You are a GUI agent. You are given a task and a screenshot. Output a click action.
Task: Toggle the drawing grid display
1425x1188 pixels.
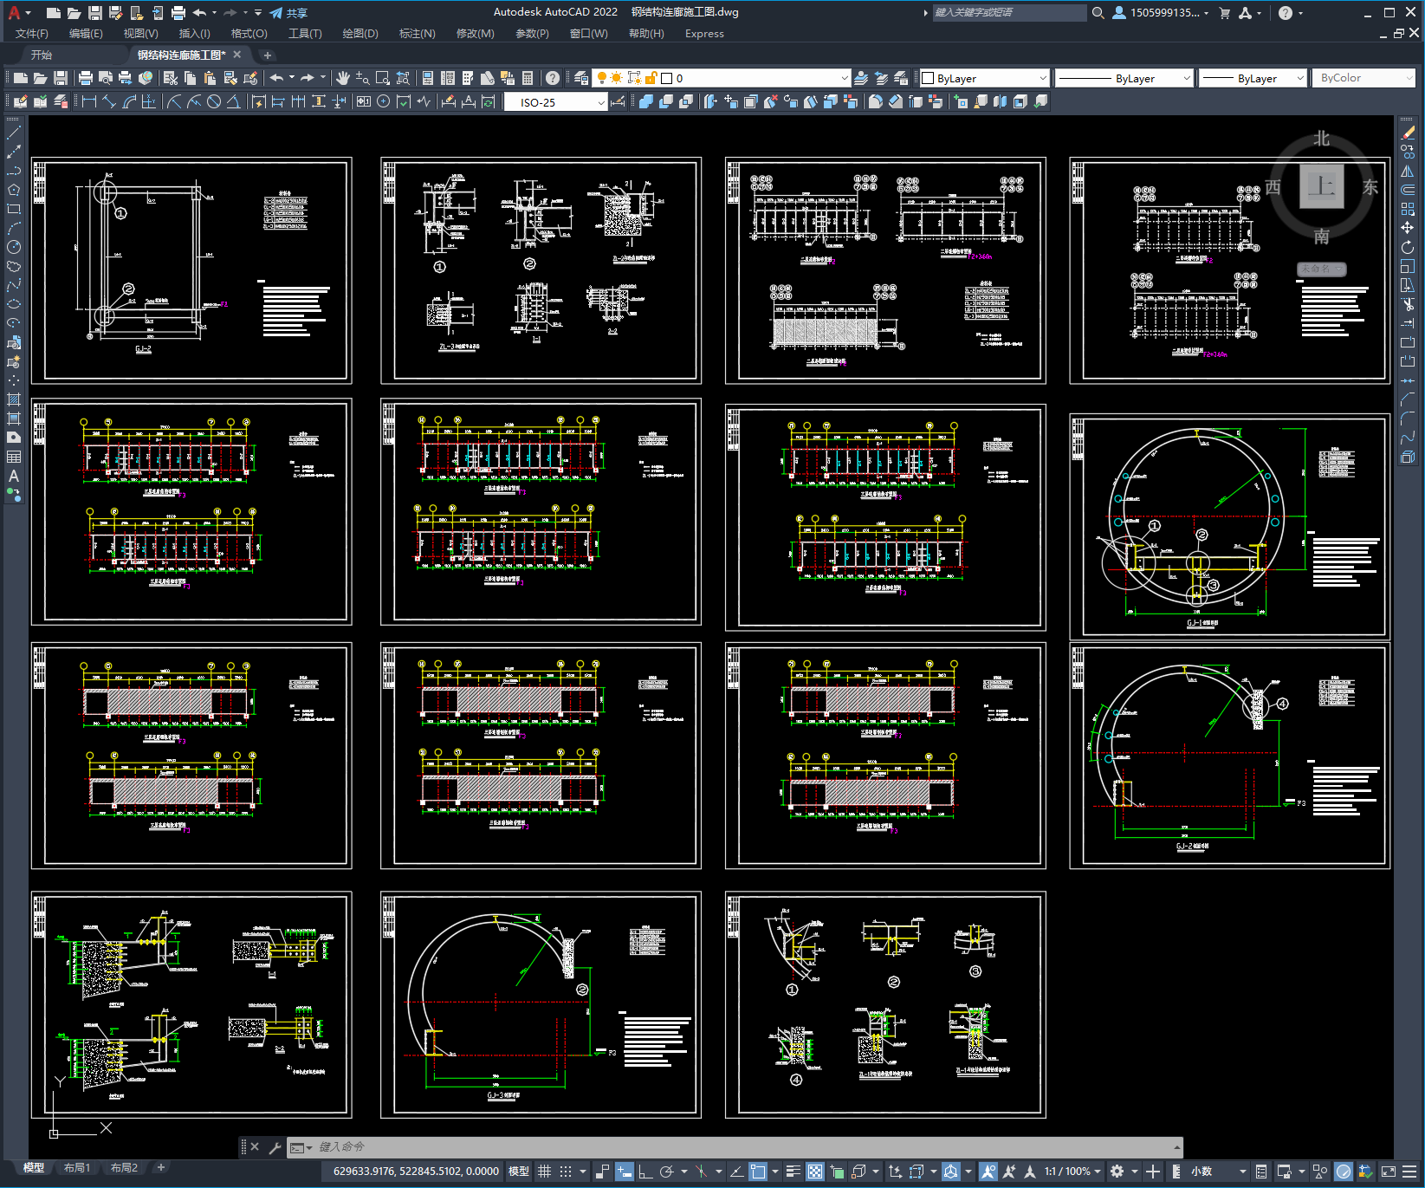[544, 1172]
